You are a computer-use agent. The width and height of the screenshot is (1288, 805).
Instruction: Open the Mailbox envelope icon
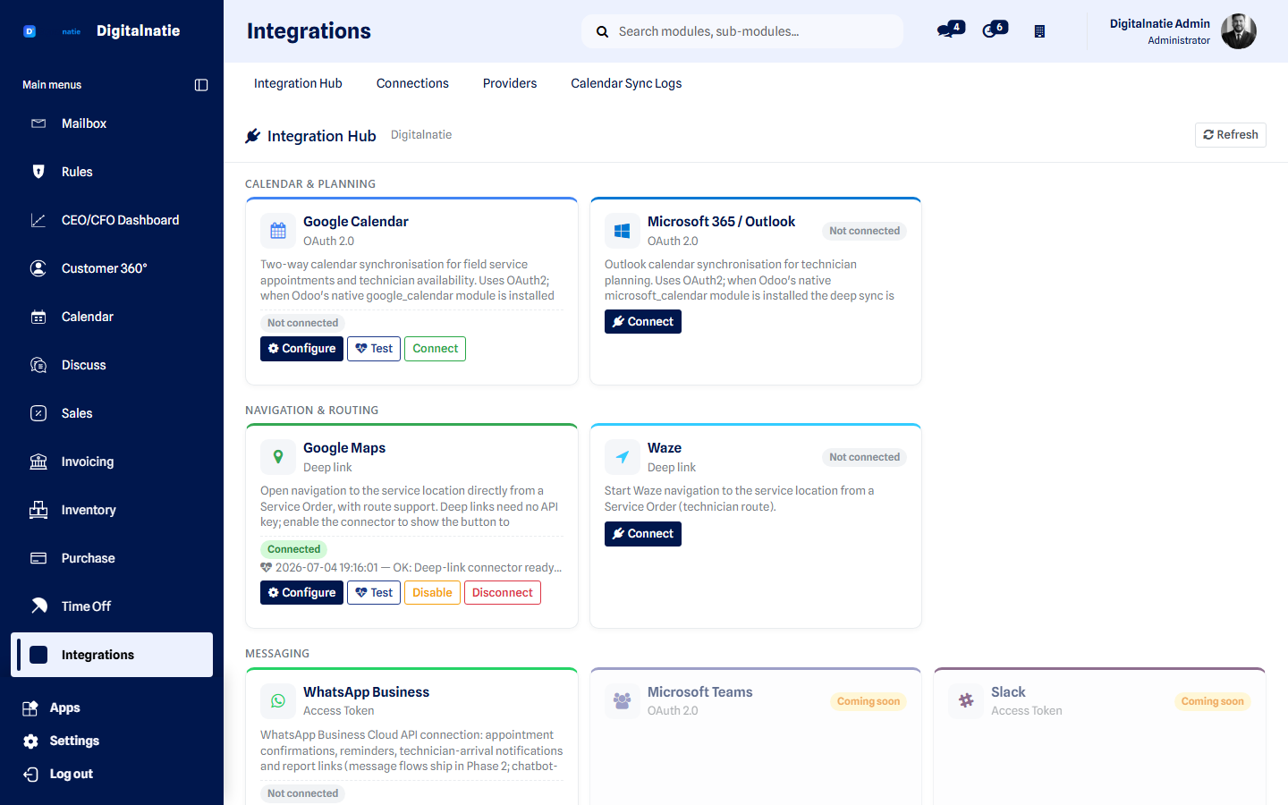(x=38, y=123)
